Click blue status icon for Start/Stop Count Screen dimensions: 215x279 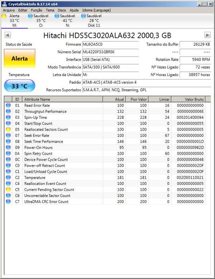pos(8,123)
